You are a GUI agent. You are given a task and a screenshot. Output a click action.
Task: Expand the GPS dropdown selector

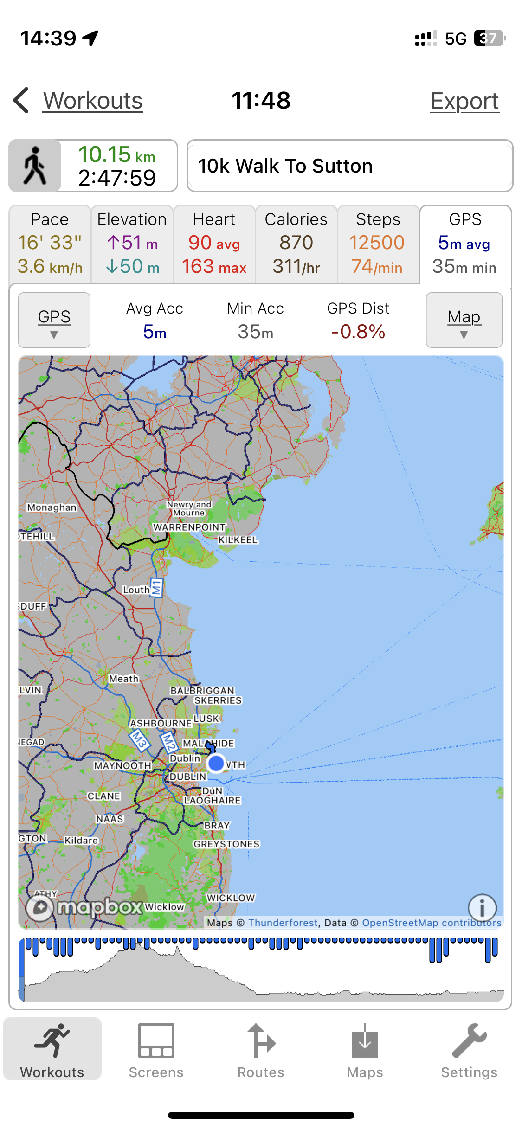(54, 320)
